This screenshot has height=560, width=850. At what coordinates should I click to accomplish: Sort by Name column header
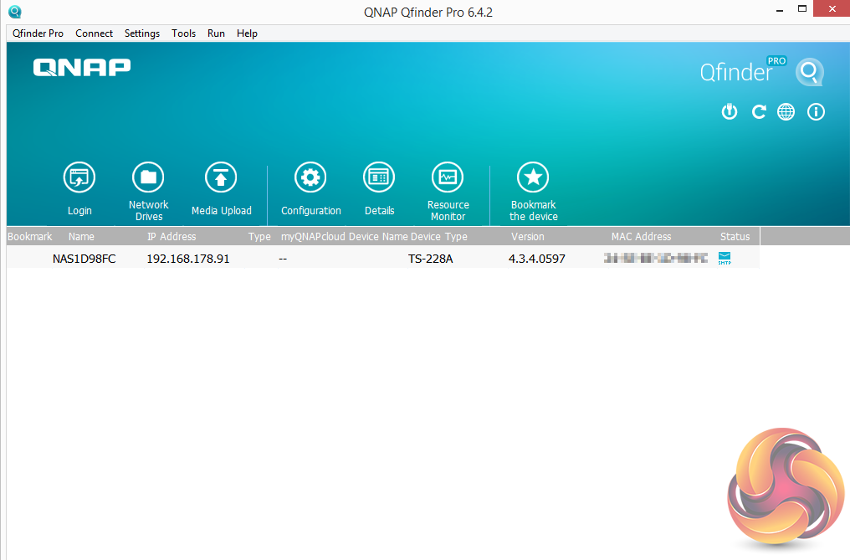(x=81, y=237)
